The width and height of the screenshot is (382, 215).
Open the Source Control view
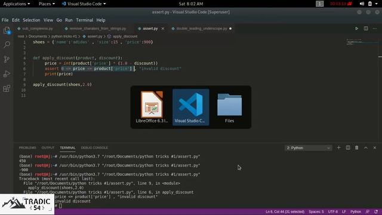[x=7, y=59]
